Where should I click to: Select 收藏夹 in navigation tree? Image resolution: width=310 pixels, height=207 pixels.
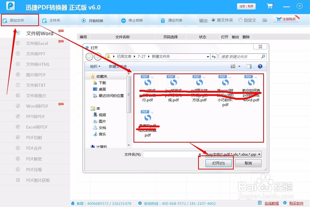102,76
